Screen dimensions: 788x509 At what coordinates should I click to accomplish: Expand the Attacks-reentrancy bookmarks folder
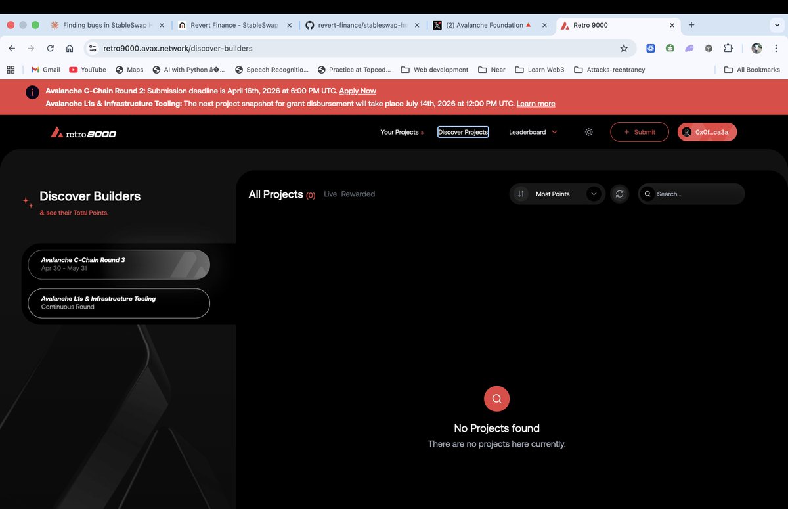[609, 69]
